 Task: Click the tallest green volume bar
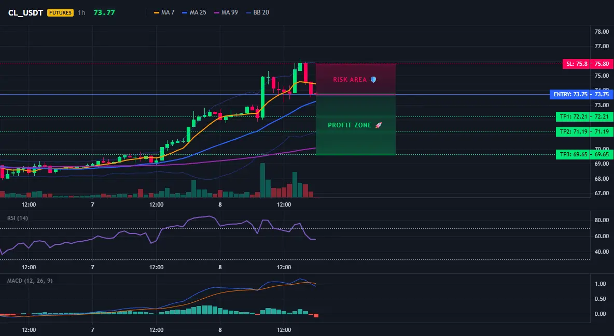tap(262, 180)
